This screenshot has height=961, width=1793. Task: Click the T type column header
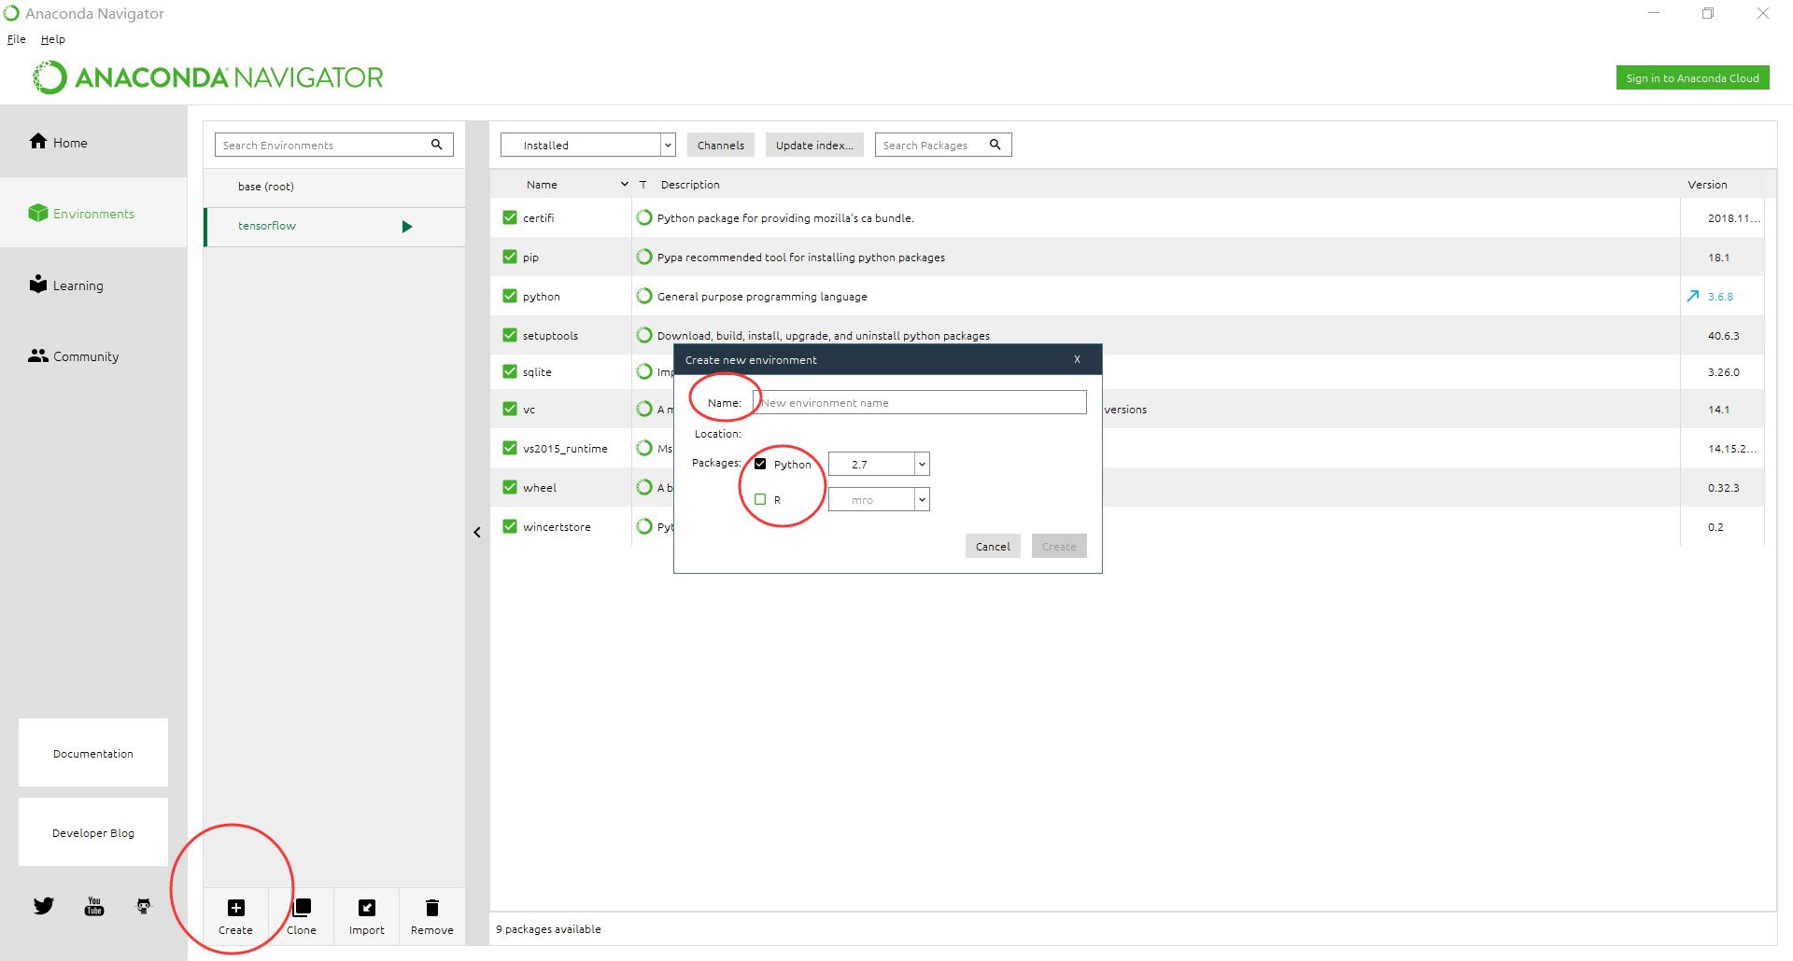(642, 185)
